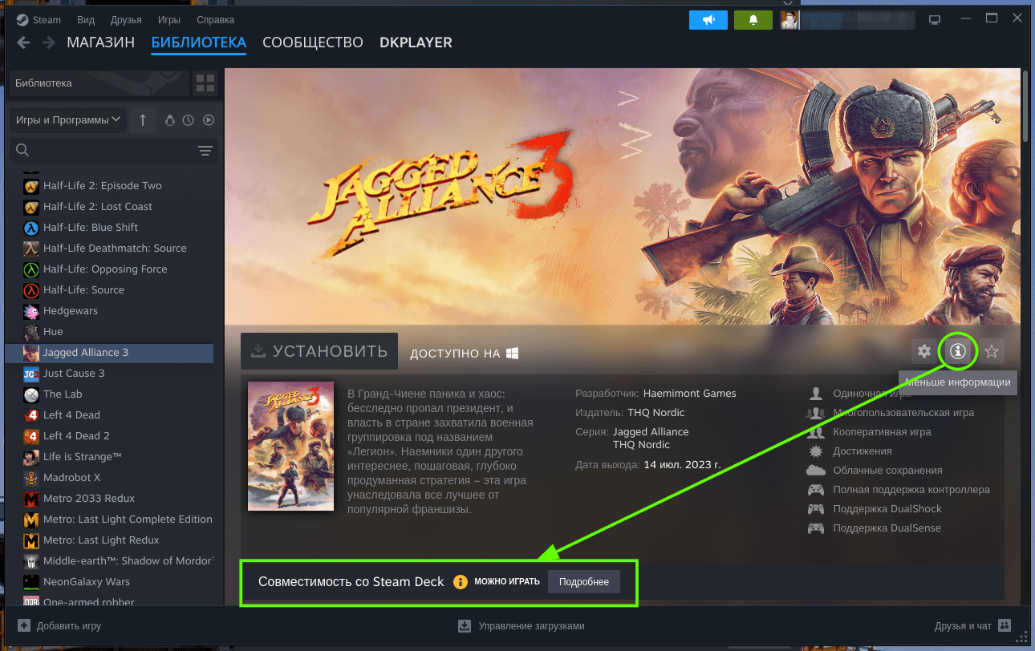Switch to the СООБЩЕСТВО tab
Image resolution: width=1035 pixels, height=651 pixels.
[313, 42]
